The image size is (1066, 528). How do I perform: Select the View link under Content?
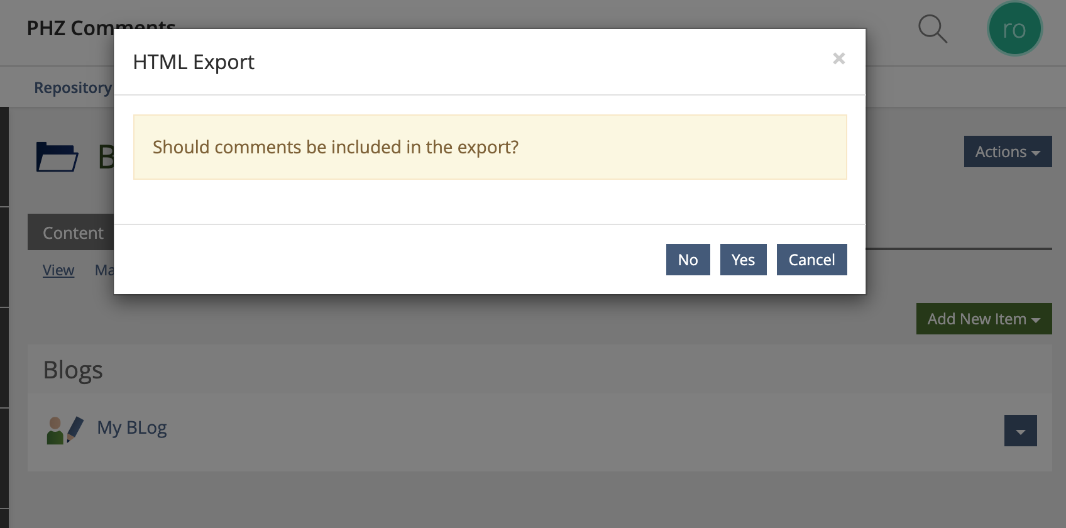58,270
